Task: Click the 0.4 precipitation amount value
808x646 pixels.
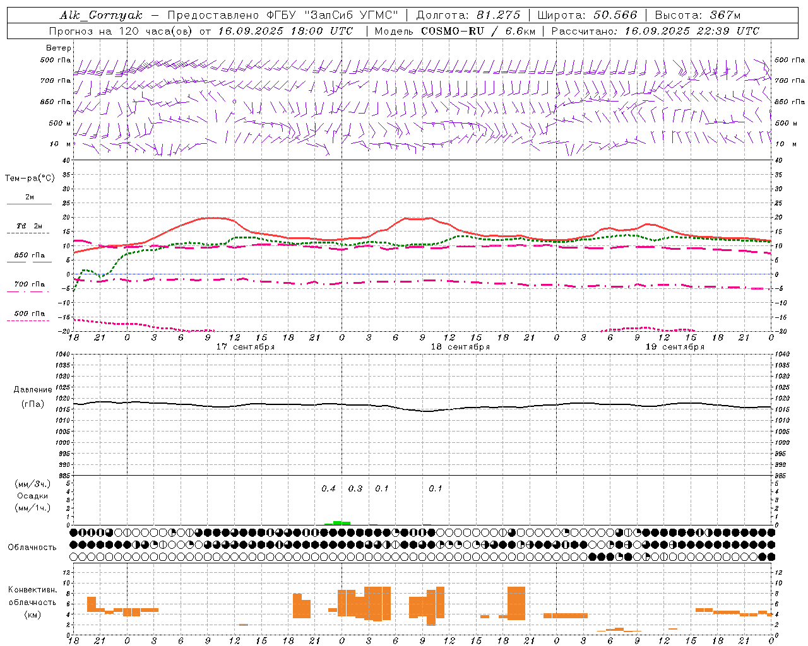Action: point(328,489)
